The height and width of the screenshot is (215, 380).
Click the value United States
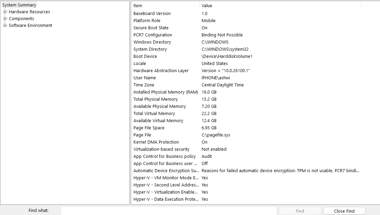pyautogui.click(x=215, y=63)
